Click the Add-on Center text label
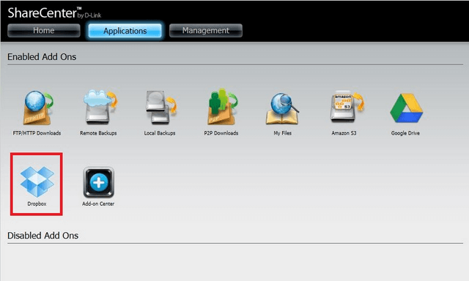Viewport: 469px width, 281px height. [98, 203]
